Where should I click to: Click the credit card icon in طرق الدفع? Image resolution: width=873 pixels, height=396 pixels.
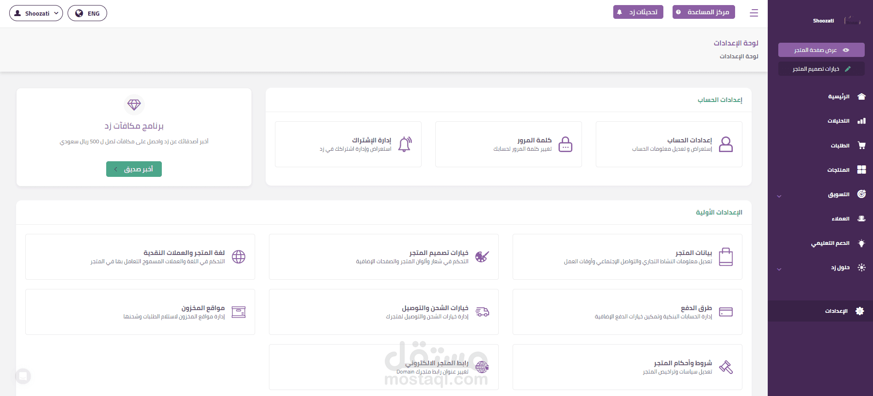(726, 312)
